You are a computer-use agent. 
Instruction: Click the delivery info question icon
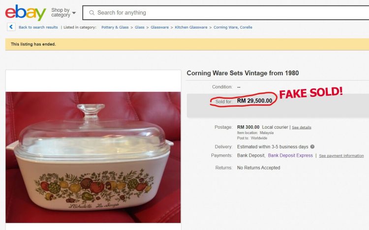(312, 146)
